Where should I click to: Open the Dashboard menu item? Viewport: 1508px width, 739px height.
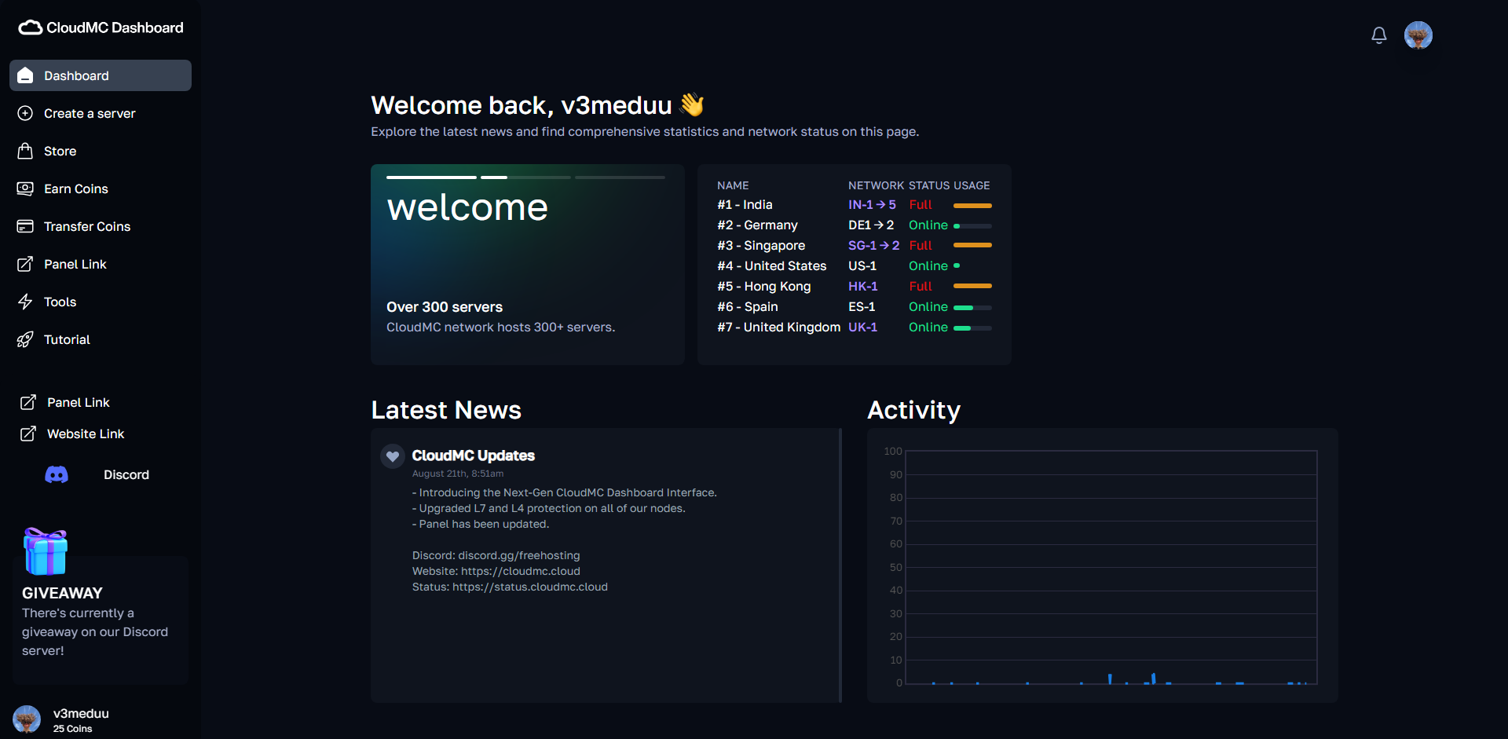(x=101, y=75)
